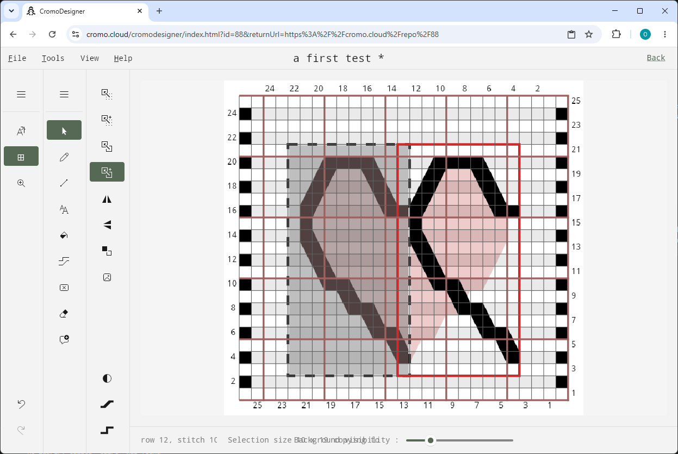The image size is (678, 454).
Task: Click the dotted selection with plus icon
Action: [107, 120]
